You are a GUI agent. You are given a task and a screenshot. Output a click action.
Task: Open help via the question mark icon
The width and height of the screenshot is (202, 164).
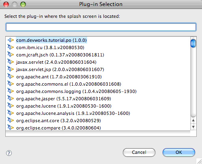point(9,153)
